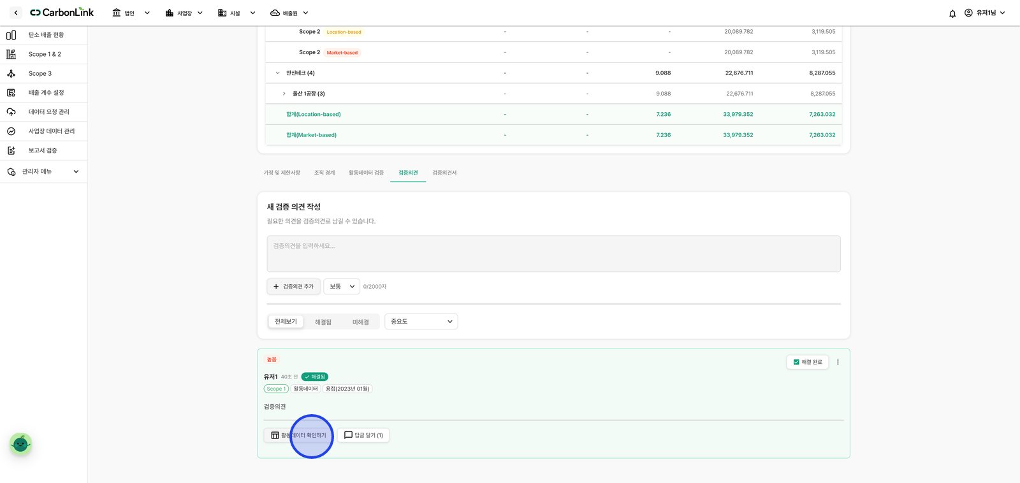Open the 중요도 dropdown filter
1020x483 pixels.
421,321
